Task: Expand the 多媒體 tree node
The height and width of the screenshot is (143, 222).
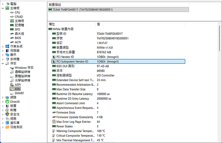Action: (3, 59)
